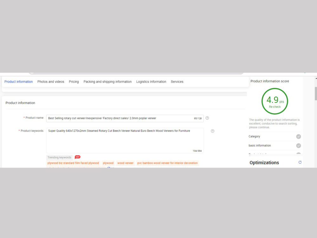
Task: Click the 104/384 keywords counter
Action: pos(197,151)
